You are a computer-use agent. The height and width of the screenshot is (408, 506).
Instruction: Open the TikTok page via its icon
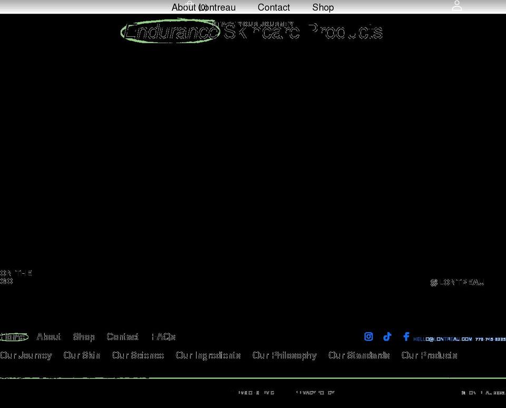(387, 336)
